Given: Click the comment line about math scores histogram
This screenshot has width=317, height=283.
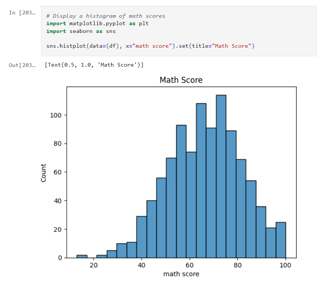Looking at the screenshot, I should tap(106, 16).
